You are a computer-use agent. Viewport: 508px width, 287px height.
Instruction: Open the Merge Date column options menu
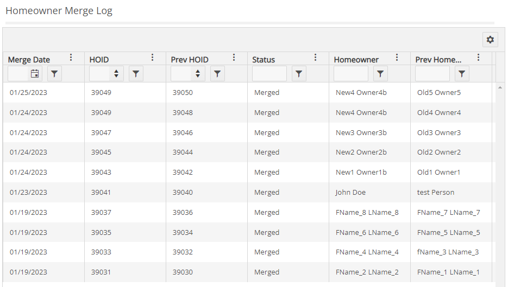tap(71, 58)
